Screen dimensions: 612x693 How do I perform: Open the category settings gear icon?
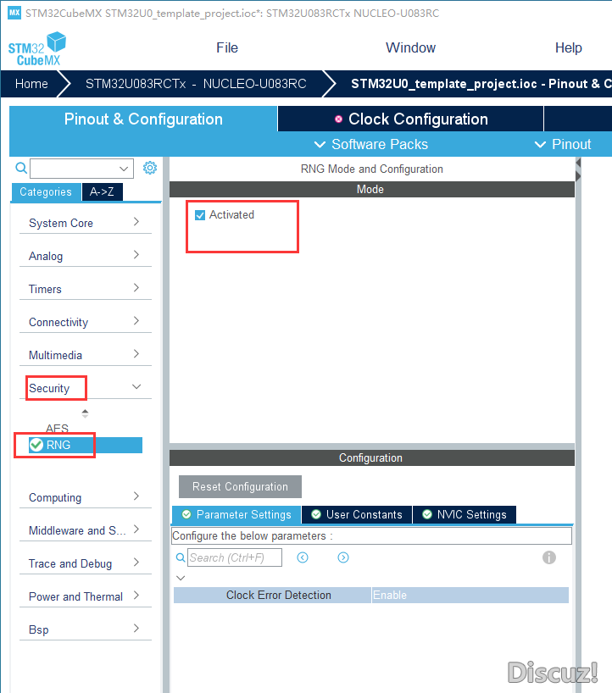tap(150, 168)
